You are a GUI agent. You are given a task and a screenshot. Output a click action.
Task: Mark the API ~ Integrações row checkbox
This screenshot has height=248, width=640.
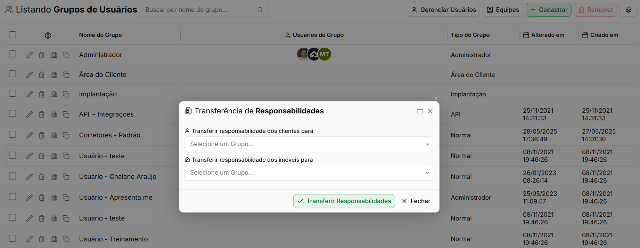(13, 113)
